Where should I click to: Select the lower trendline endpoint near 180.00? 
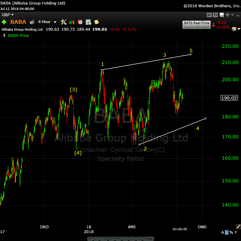[206, 118]
